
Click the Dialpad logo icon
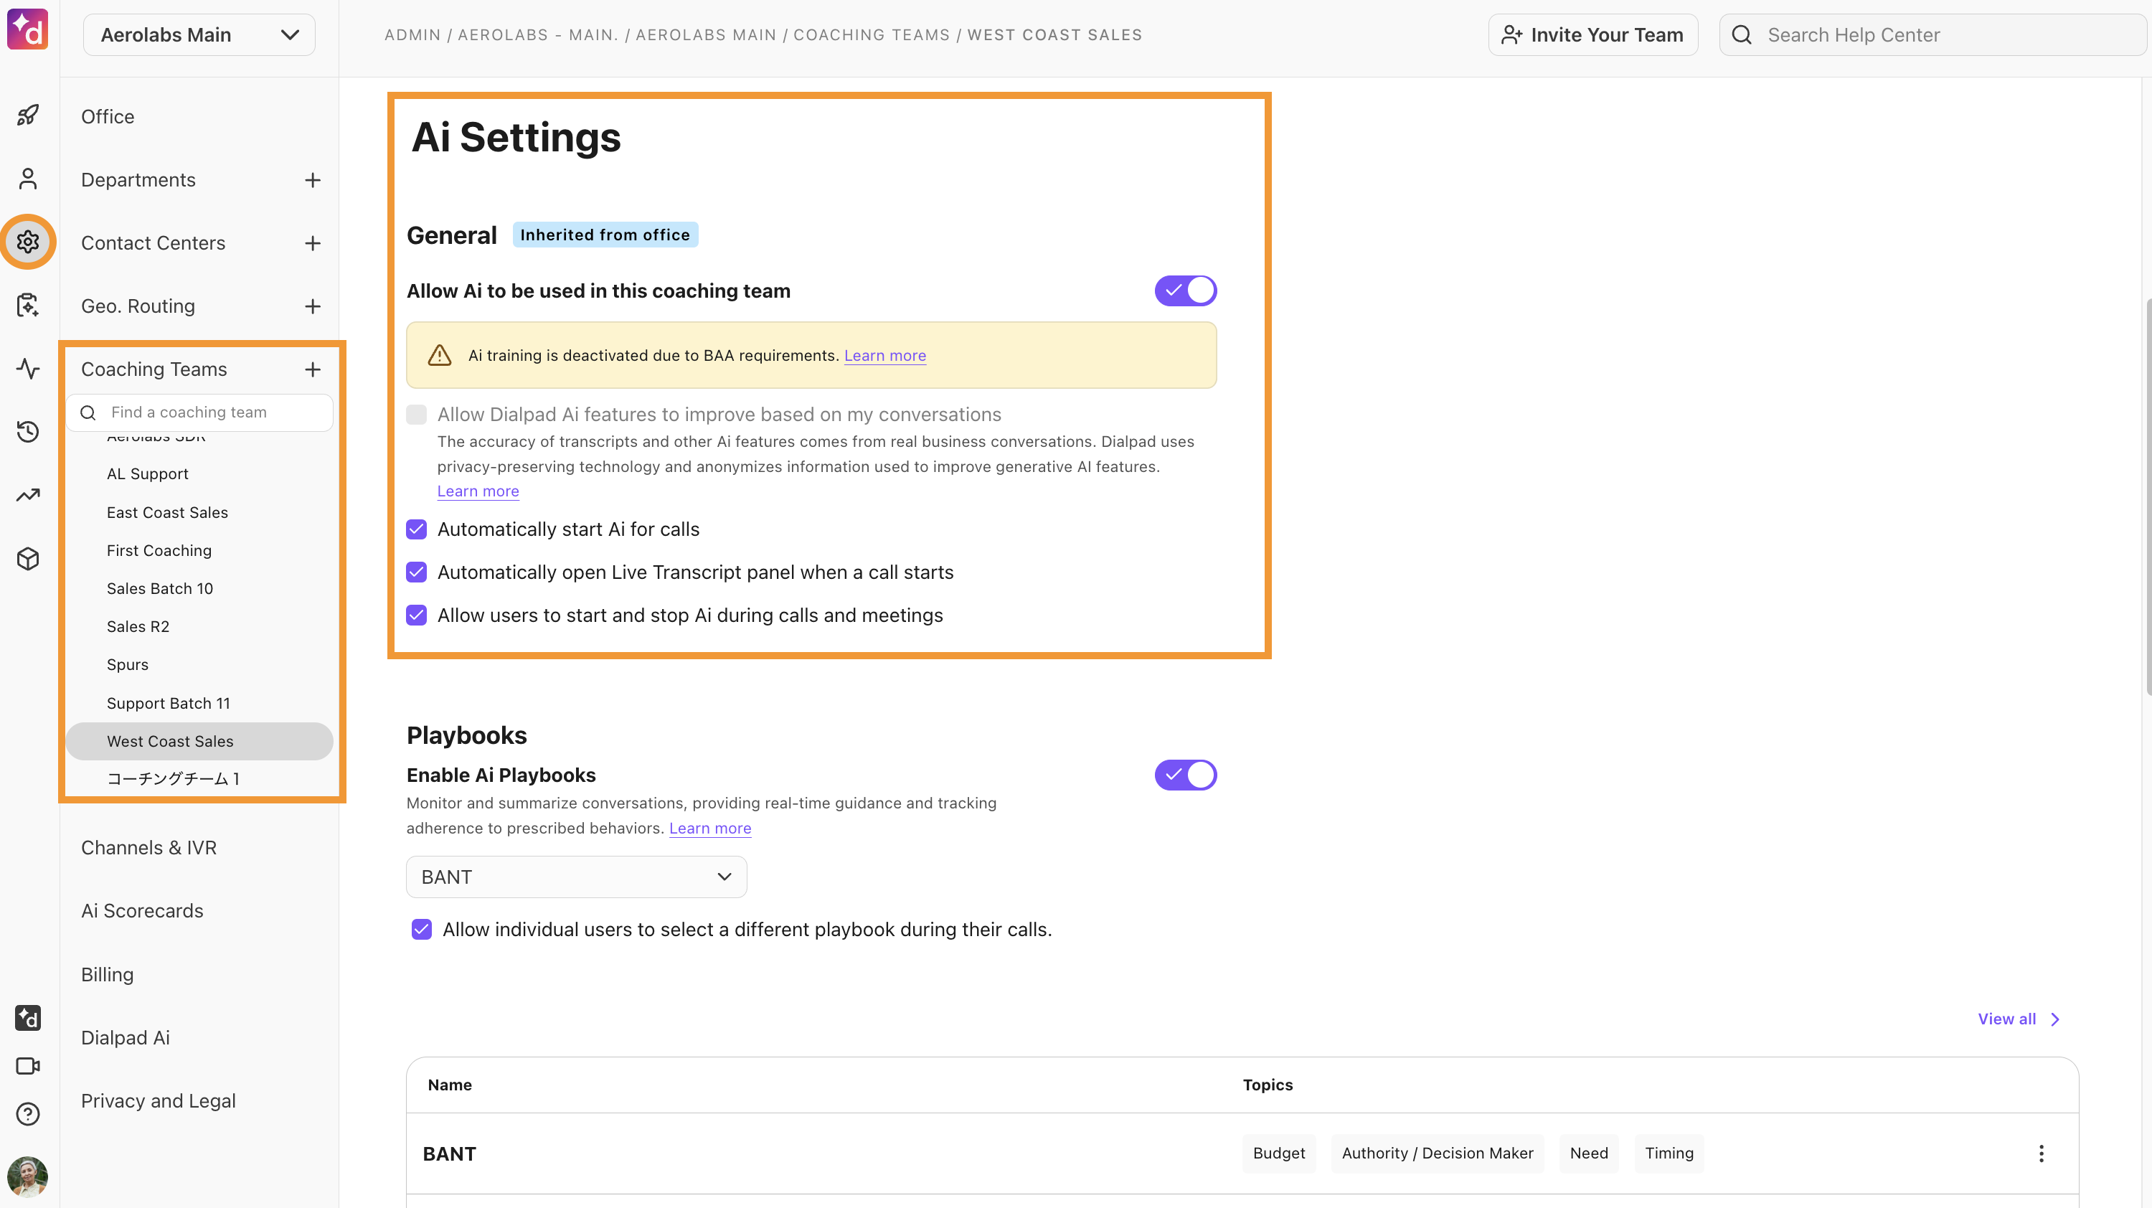27,31
